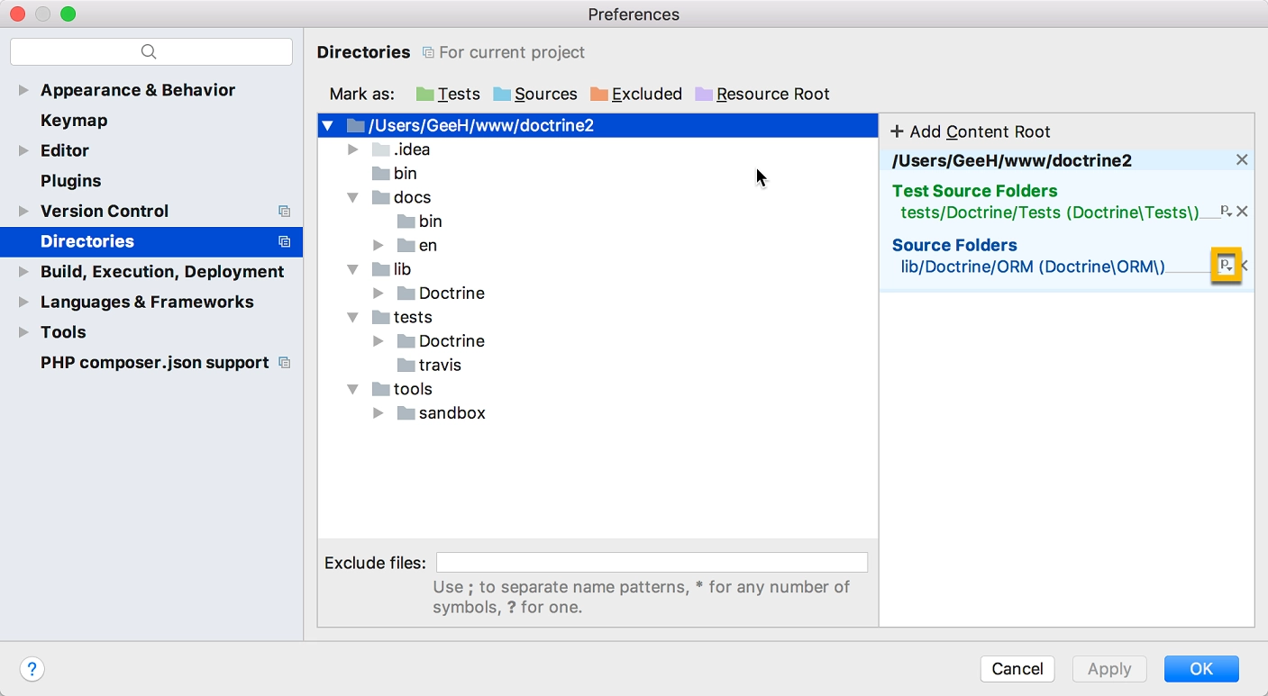Screen dimensions: 1268x696
Task: Click the Cancel button
Action: 1017,669
